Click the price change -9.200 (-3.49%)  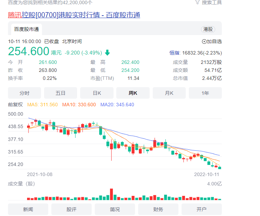[x=83, y=53]
